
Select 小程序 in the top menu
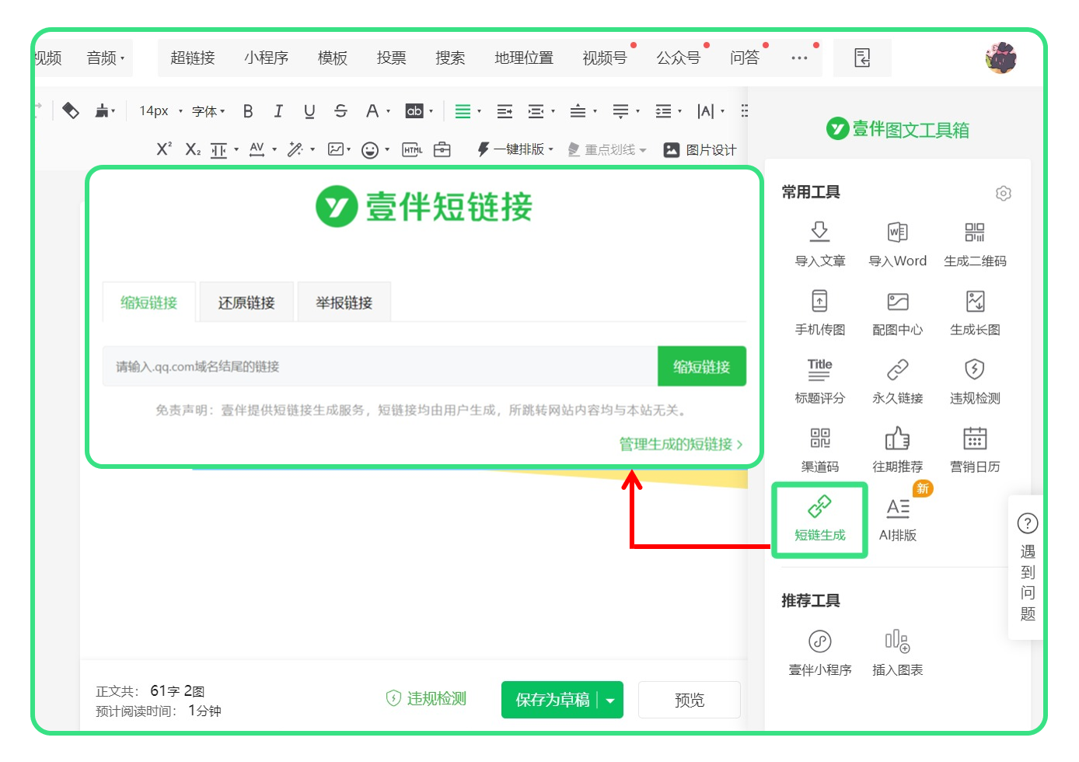pyautogui.click(x=266, y=58)
